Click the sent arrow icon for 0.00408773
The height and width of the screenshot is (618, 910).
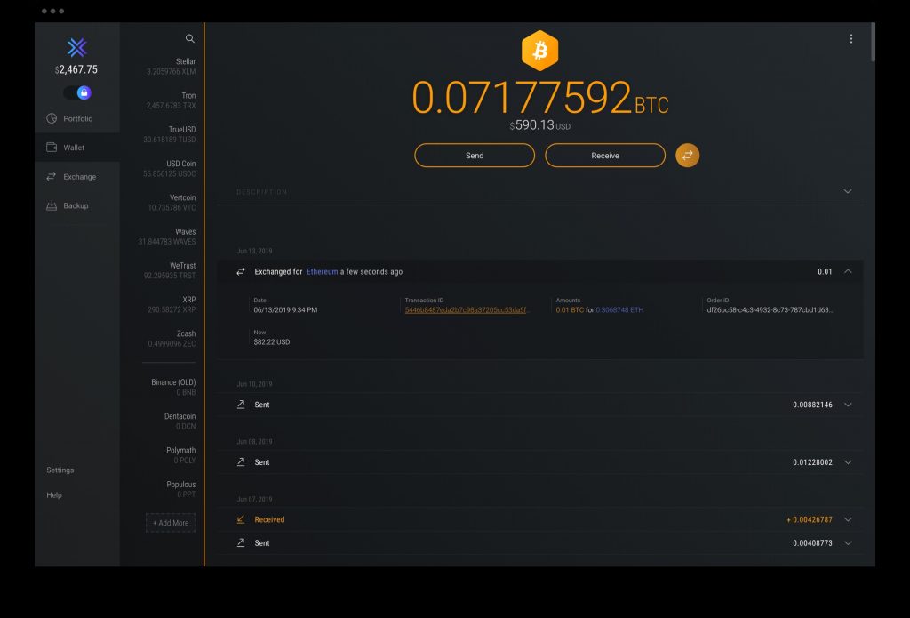pyautogui.click(x=241, y=542)
